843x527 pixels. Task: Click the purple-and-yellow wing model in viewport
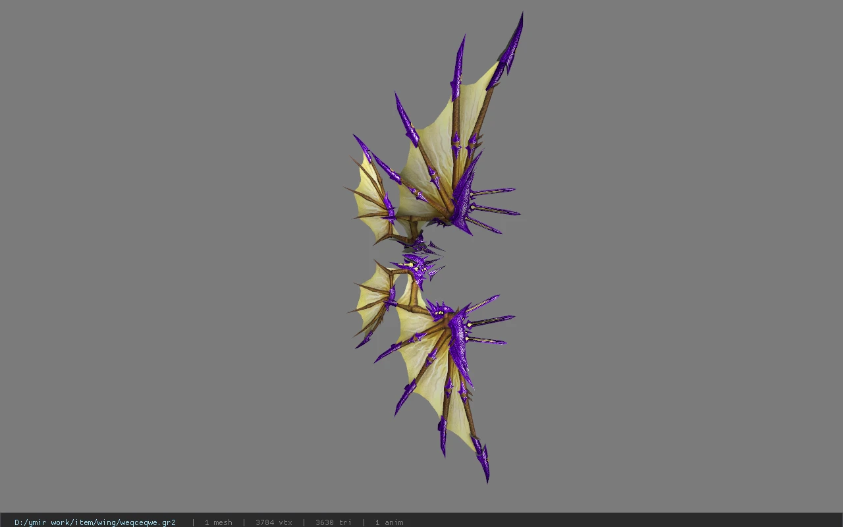click(x=435, y=247)
